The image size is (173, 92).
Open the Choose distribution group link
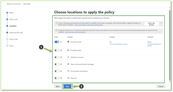pos(119,44)
